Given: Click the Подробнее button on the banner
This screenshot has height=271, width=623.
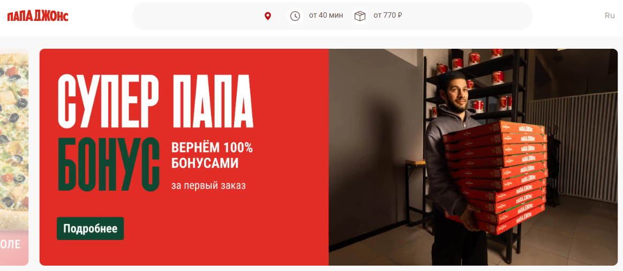Looking at the screenshot, I should click(90, 229).
